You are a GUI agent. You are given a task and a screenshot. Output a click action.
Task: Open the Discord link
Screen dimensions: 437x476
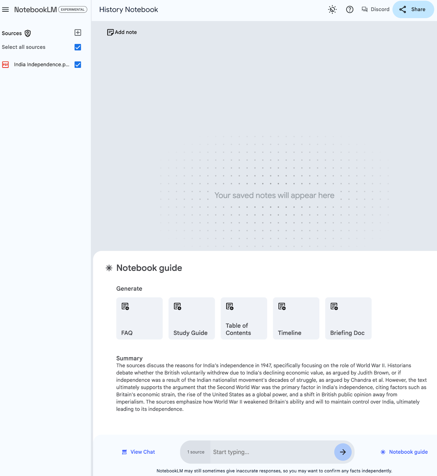tap(375, 10)
